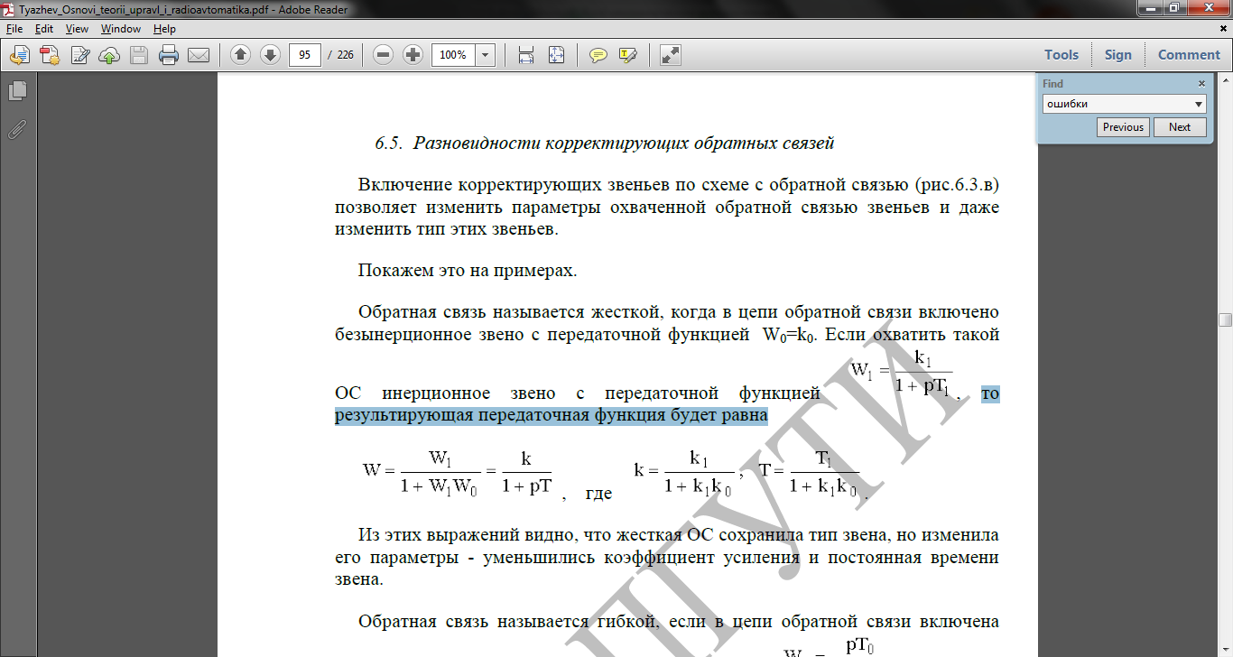Open the Tools pane

(x=1061, y=55)
